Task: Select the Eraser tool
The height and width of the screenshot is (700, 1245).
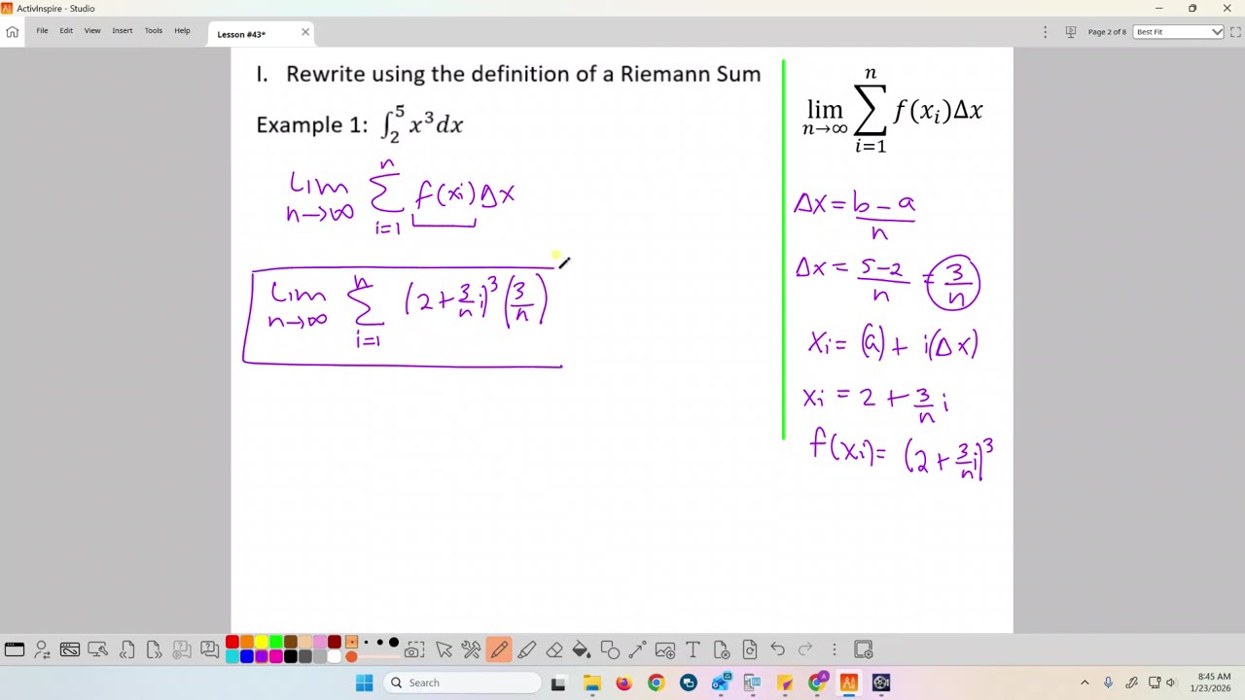Action: 554,649
